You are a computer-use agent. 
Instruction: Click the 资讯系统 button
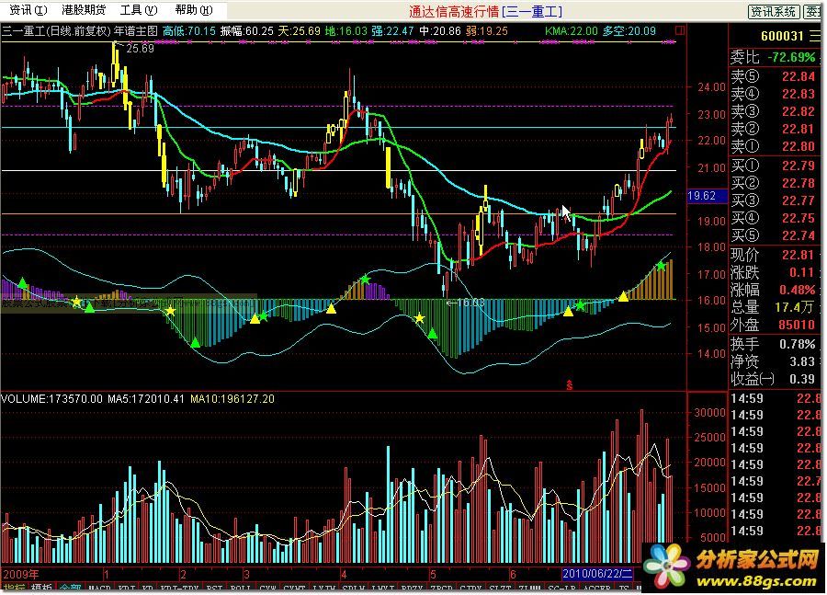[773, 11]
